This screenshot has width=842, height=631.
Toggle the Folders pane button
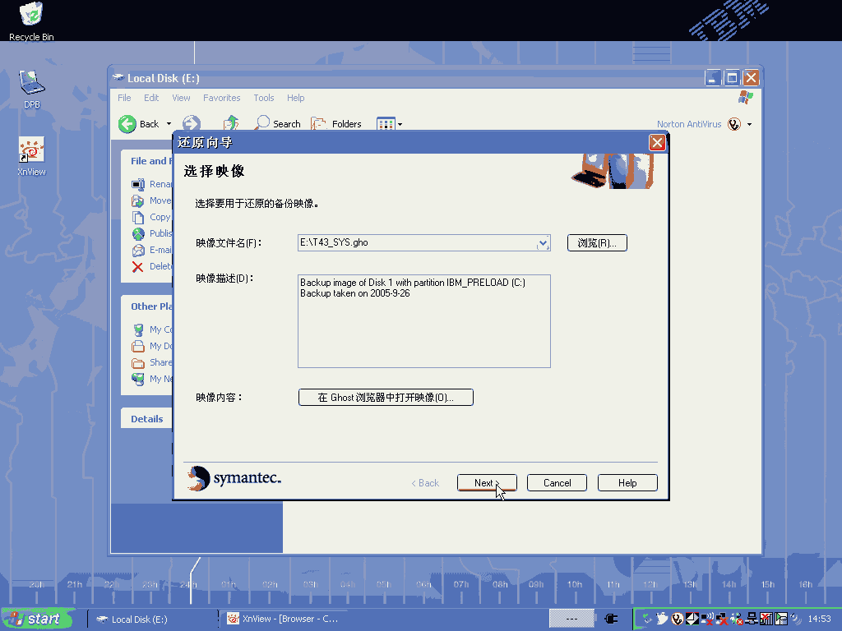tap(336, 124)
